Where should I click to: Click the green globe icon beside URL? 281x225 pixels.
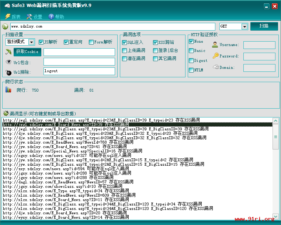pos(5,27)
